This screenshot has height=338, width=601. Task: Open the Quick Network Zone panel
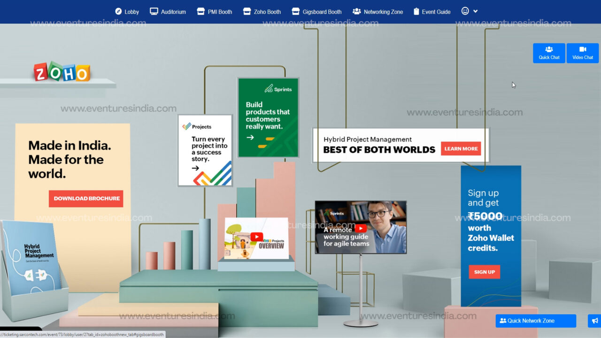pos(536,321)
